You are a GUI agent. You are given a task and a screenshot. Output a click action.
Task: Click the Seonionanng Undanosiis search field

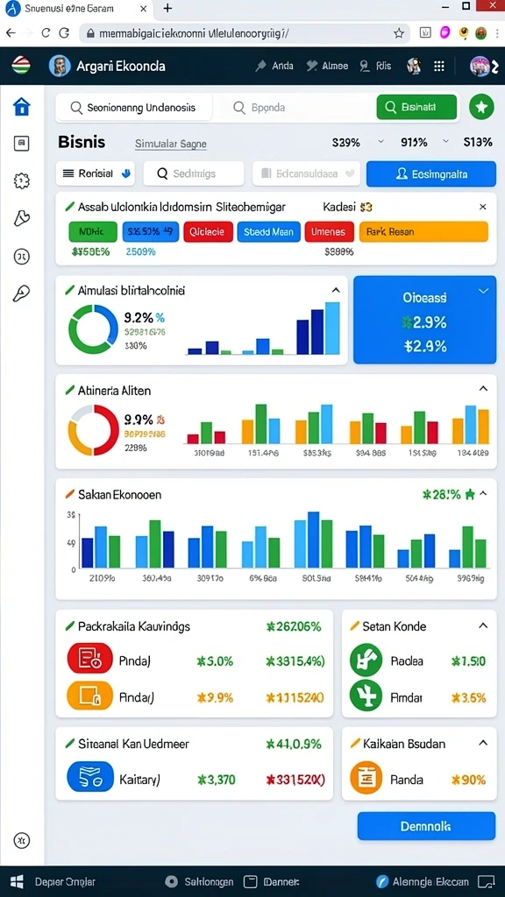(x=134, y=108)
